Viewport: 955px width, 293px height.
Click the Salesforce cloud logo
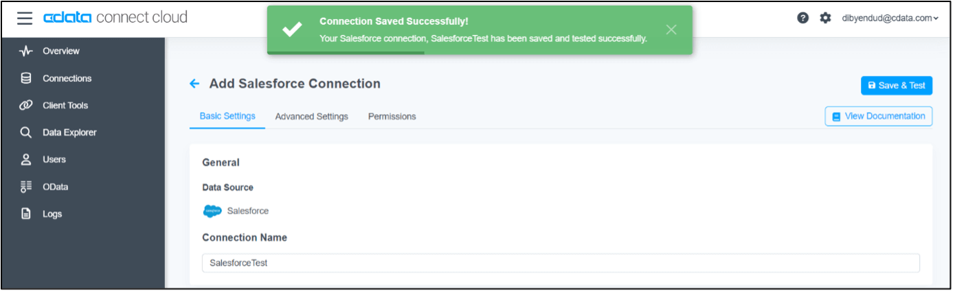point(212,211)
